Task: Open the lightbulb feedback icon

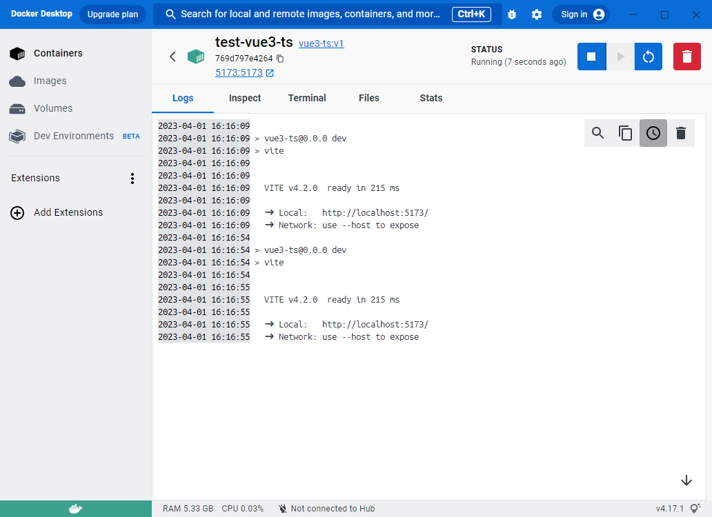Action: click(695, 509)
